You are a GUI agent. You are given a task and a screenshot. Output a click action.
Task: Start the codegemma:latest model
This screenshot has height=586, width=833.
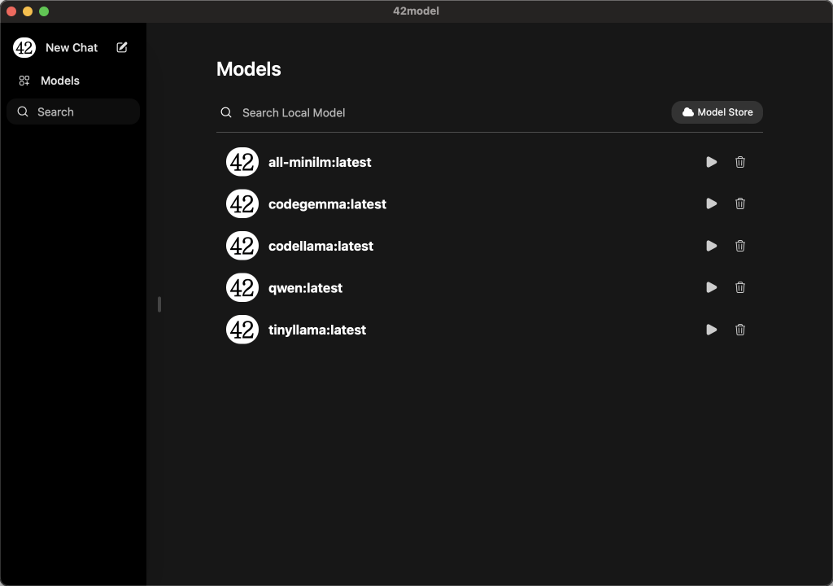point(712,203)
